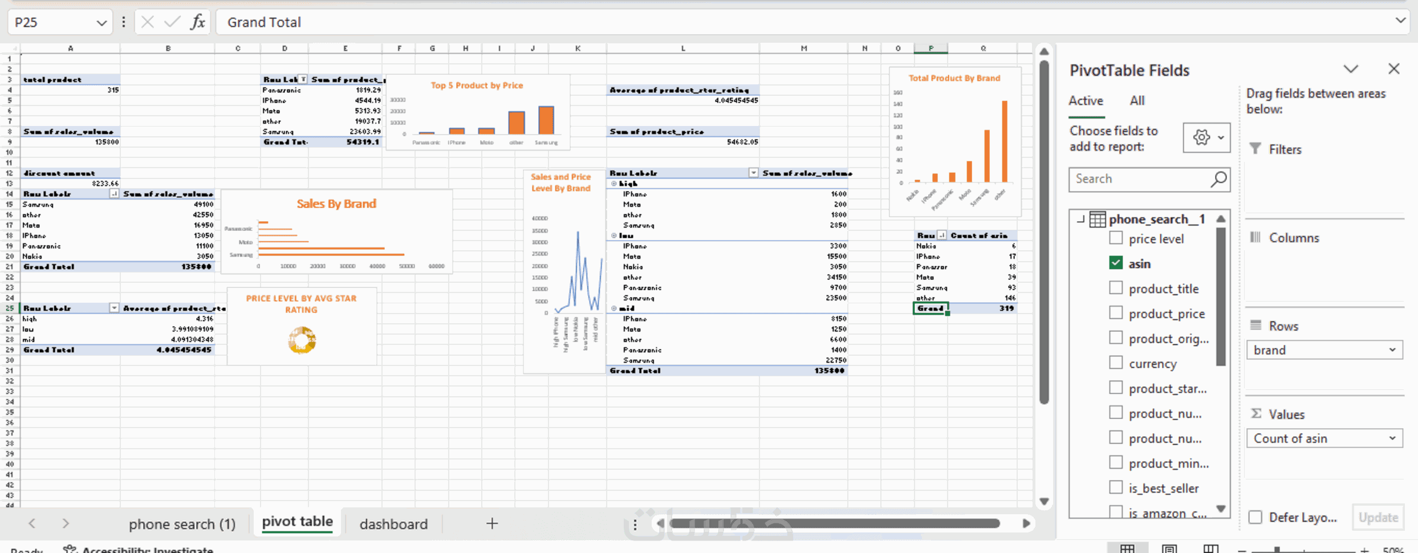The height and width of the screenshot is (553, 1418).
Task: Open Row Labels filter in cell L12
Action: (753, 173)
